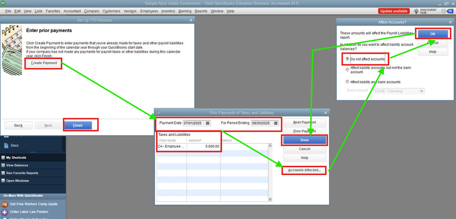
Task: Select Do not affect accounts option
Action: 347,59
